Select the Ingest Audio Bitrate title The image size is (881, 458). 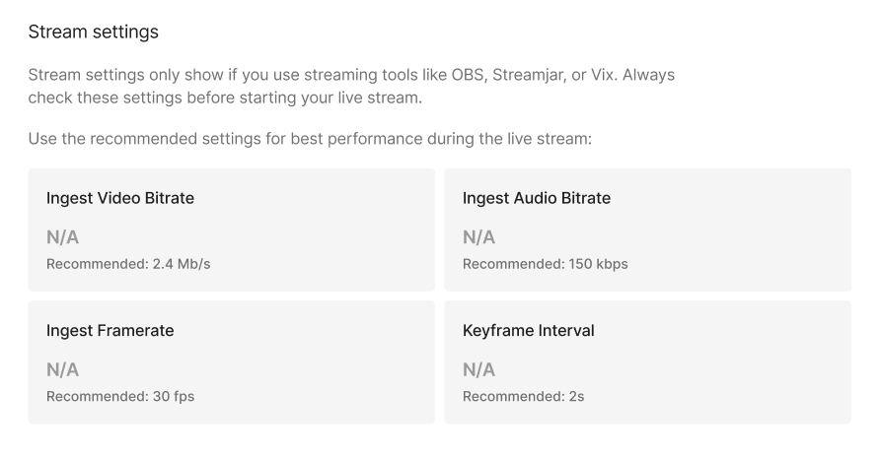coord(537,198)
